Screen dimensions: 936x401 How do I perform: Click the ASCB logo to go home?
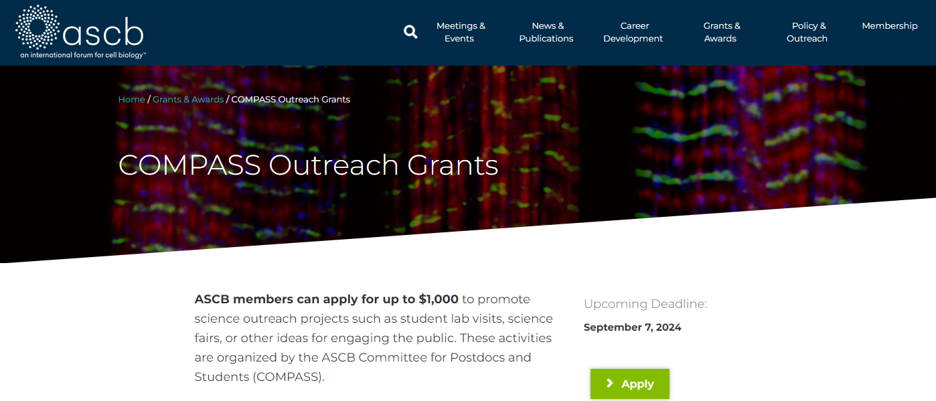click(x=80, y=29)
